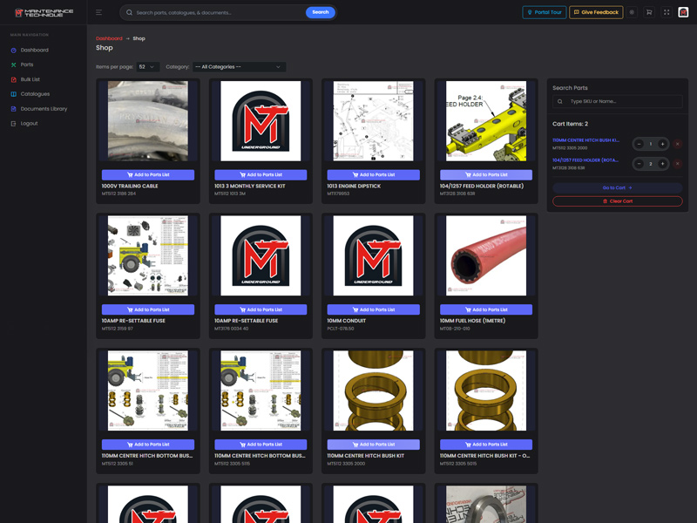The height and width of the screenshot is (523, 697).
Task: Select Logout in the sidebar
Action: coord(29,123)
